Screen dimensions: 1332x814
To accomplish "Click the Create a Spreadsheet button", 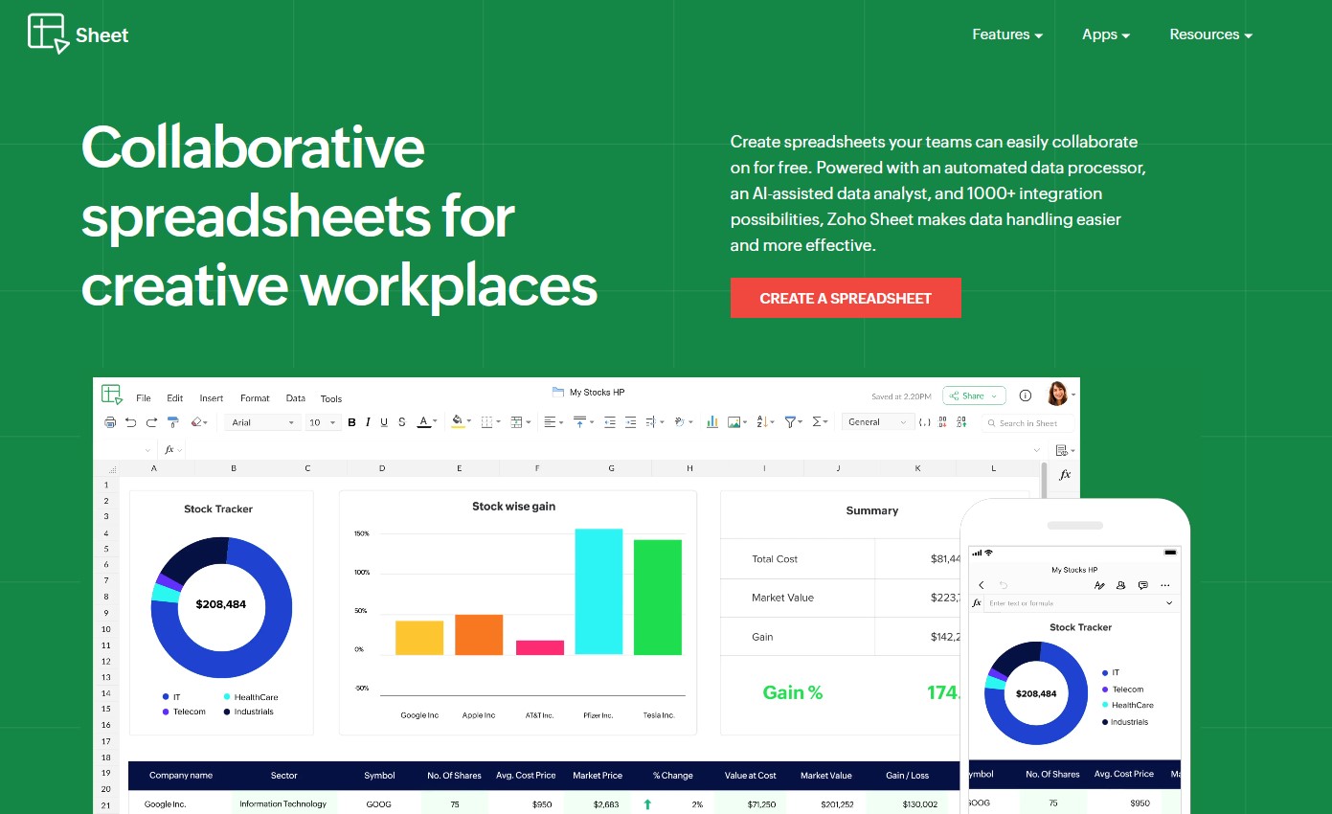I will 845,298.
